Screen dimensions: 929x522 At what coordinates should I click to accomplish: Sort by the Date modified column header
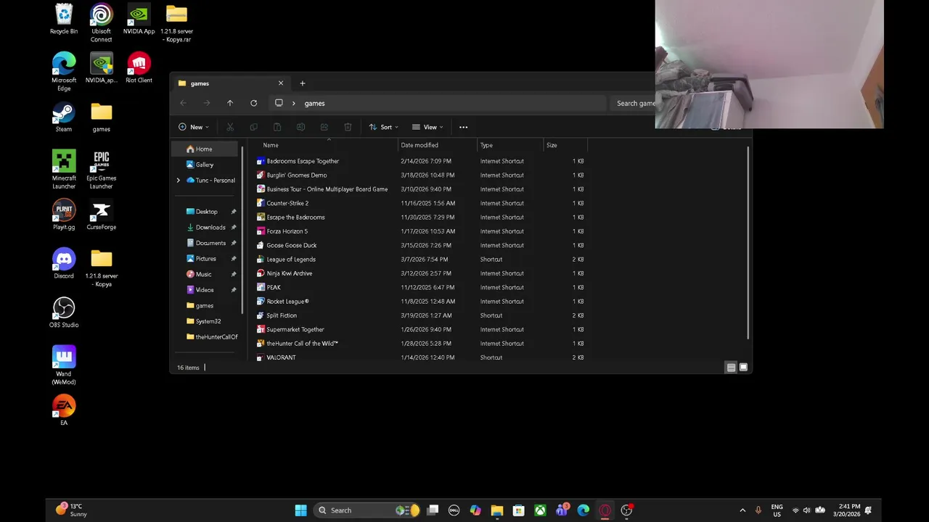pyautogui.click(x=438, y=145)
